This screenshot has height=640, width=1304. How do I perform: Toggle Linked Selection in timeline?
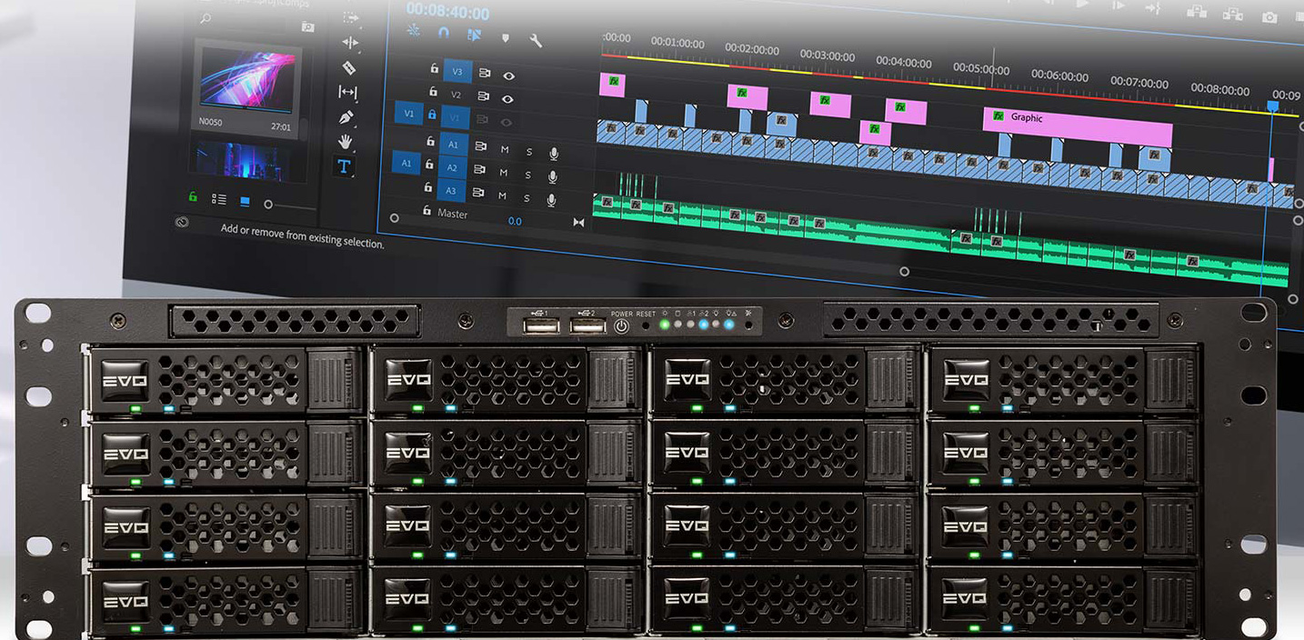(x=474, y=35)
